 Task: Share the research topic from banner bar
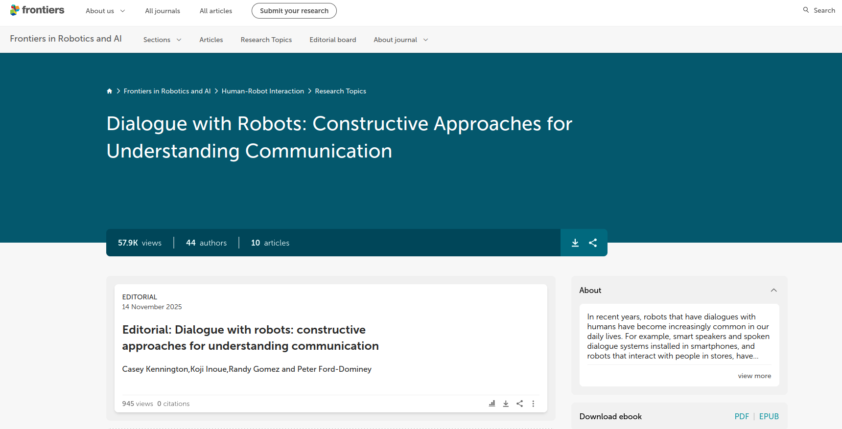(x=593, y=243)
